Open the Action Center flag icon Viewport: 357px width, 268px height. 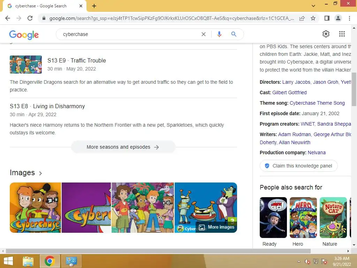coord(324,261)
